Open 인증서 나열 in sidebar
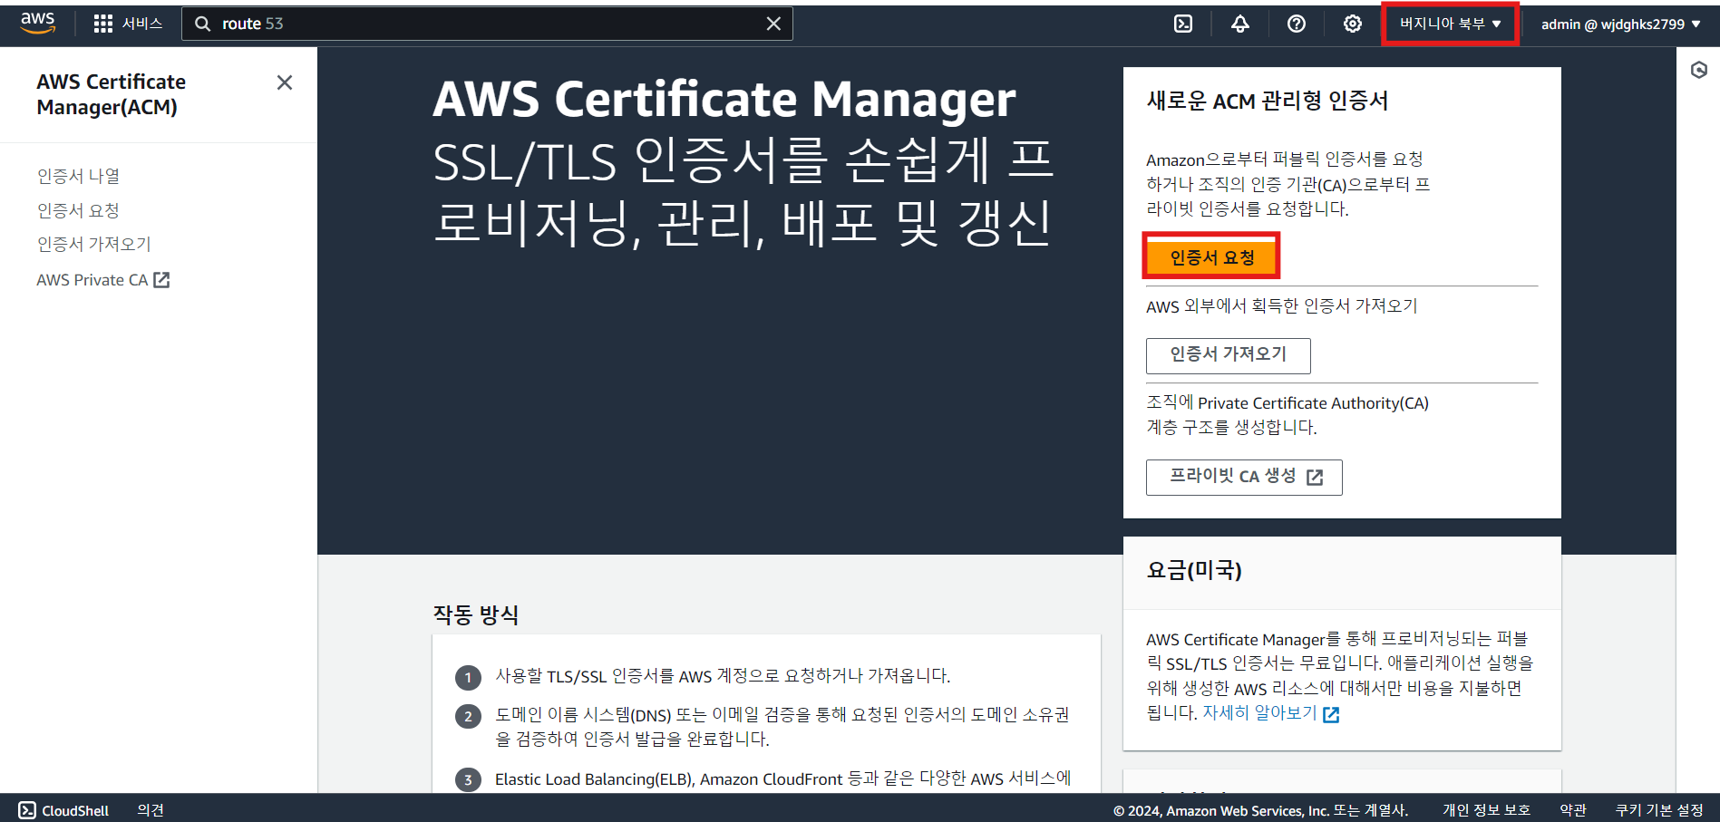Image resolution: width=1720 pixels, height=822 pixels. pos(79,176)
